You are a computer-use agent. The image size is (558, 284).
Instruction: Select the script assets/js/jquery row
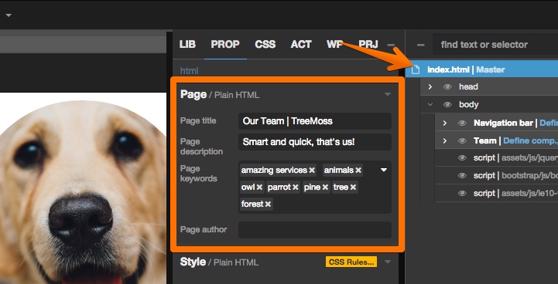(496, 158)
